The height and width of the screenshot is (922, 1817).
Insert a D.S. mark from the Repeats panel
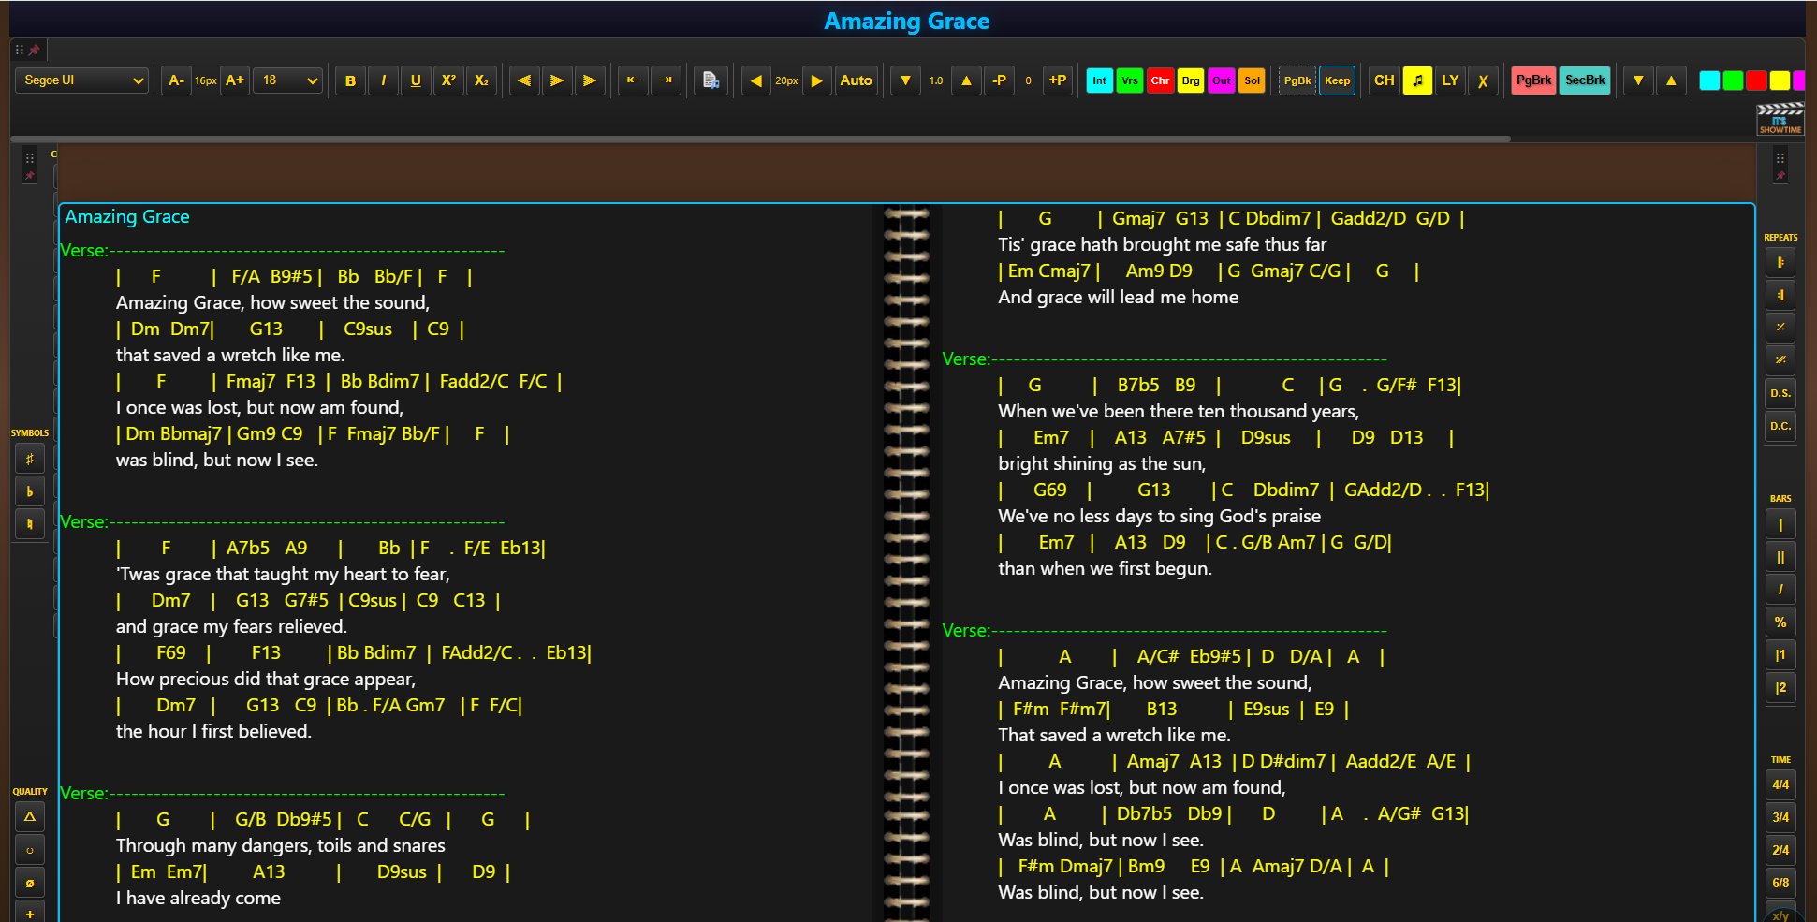(1780, 393)
